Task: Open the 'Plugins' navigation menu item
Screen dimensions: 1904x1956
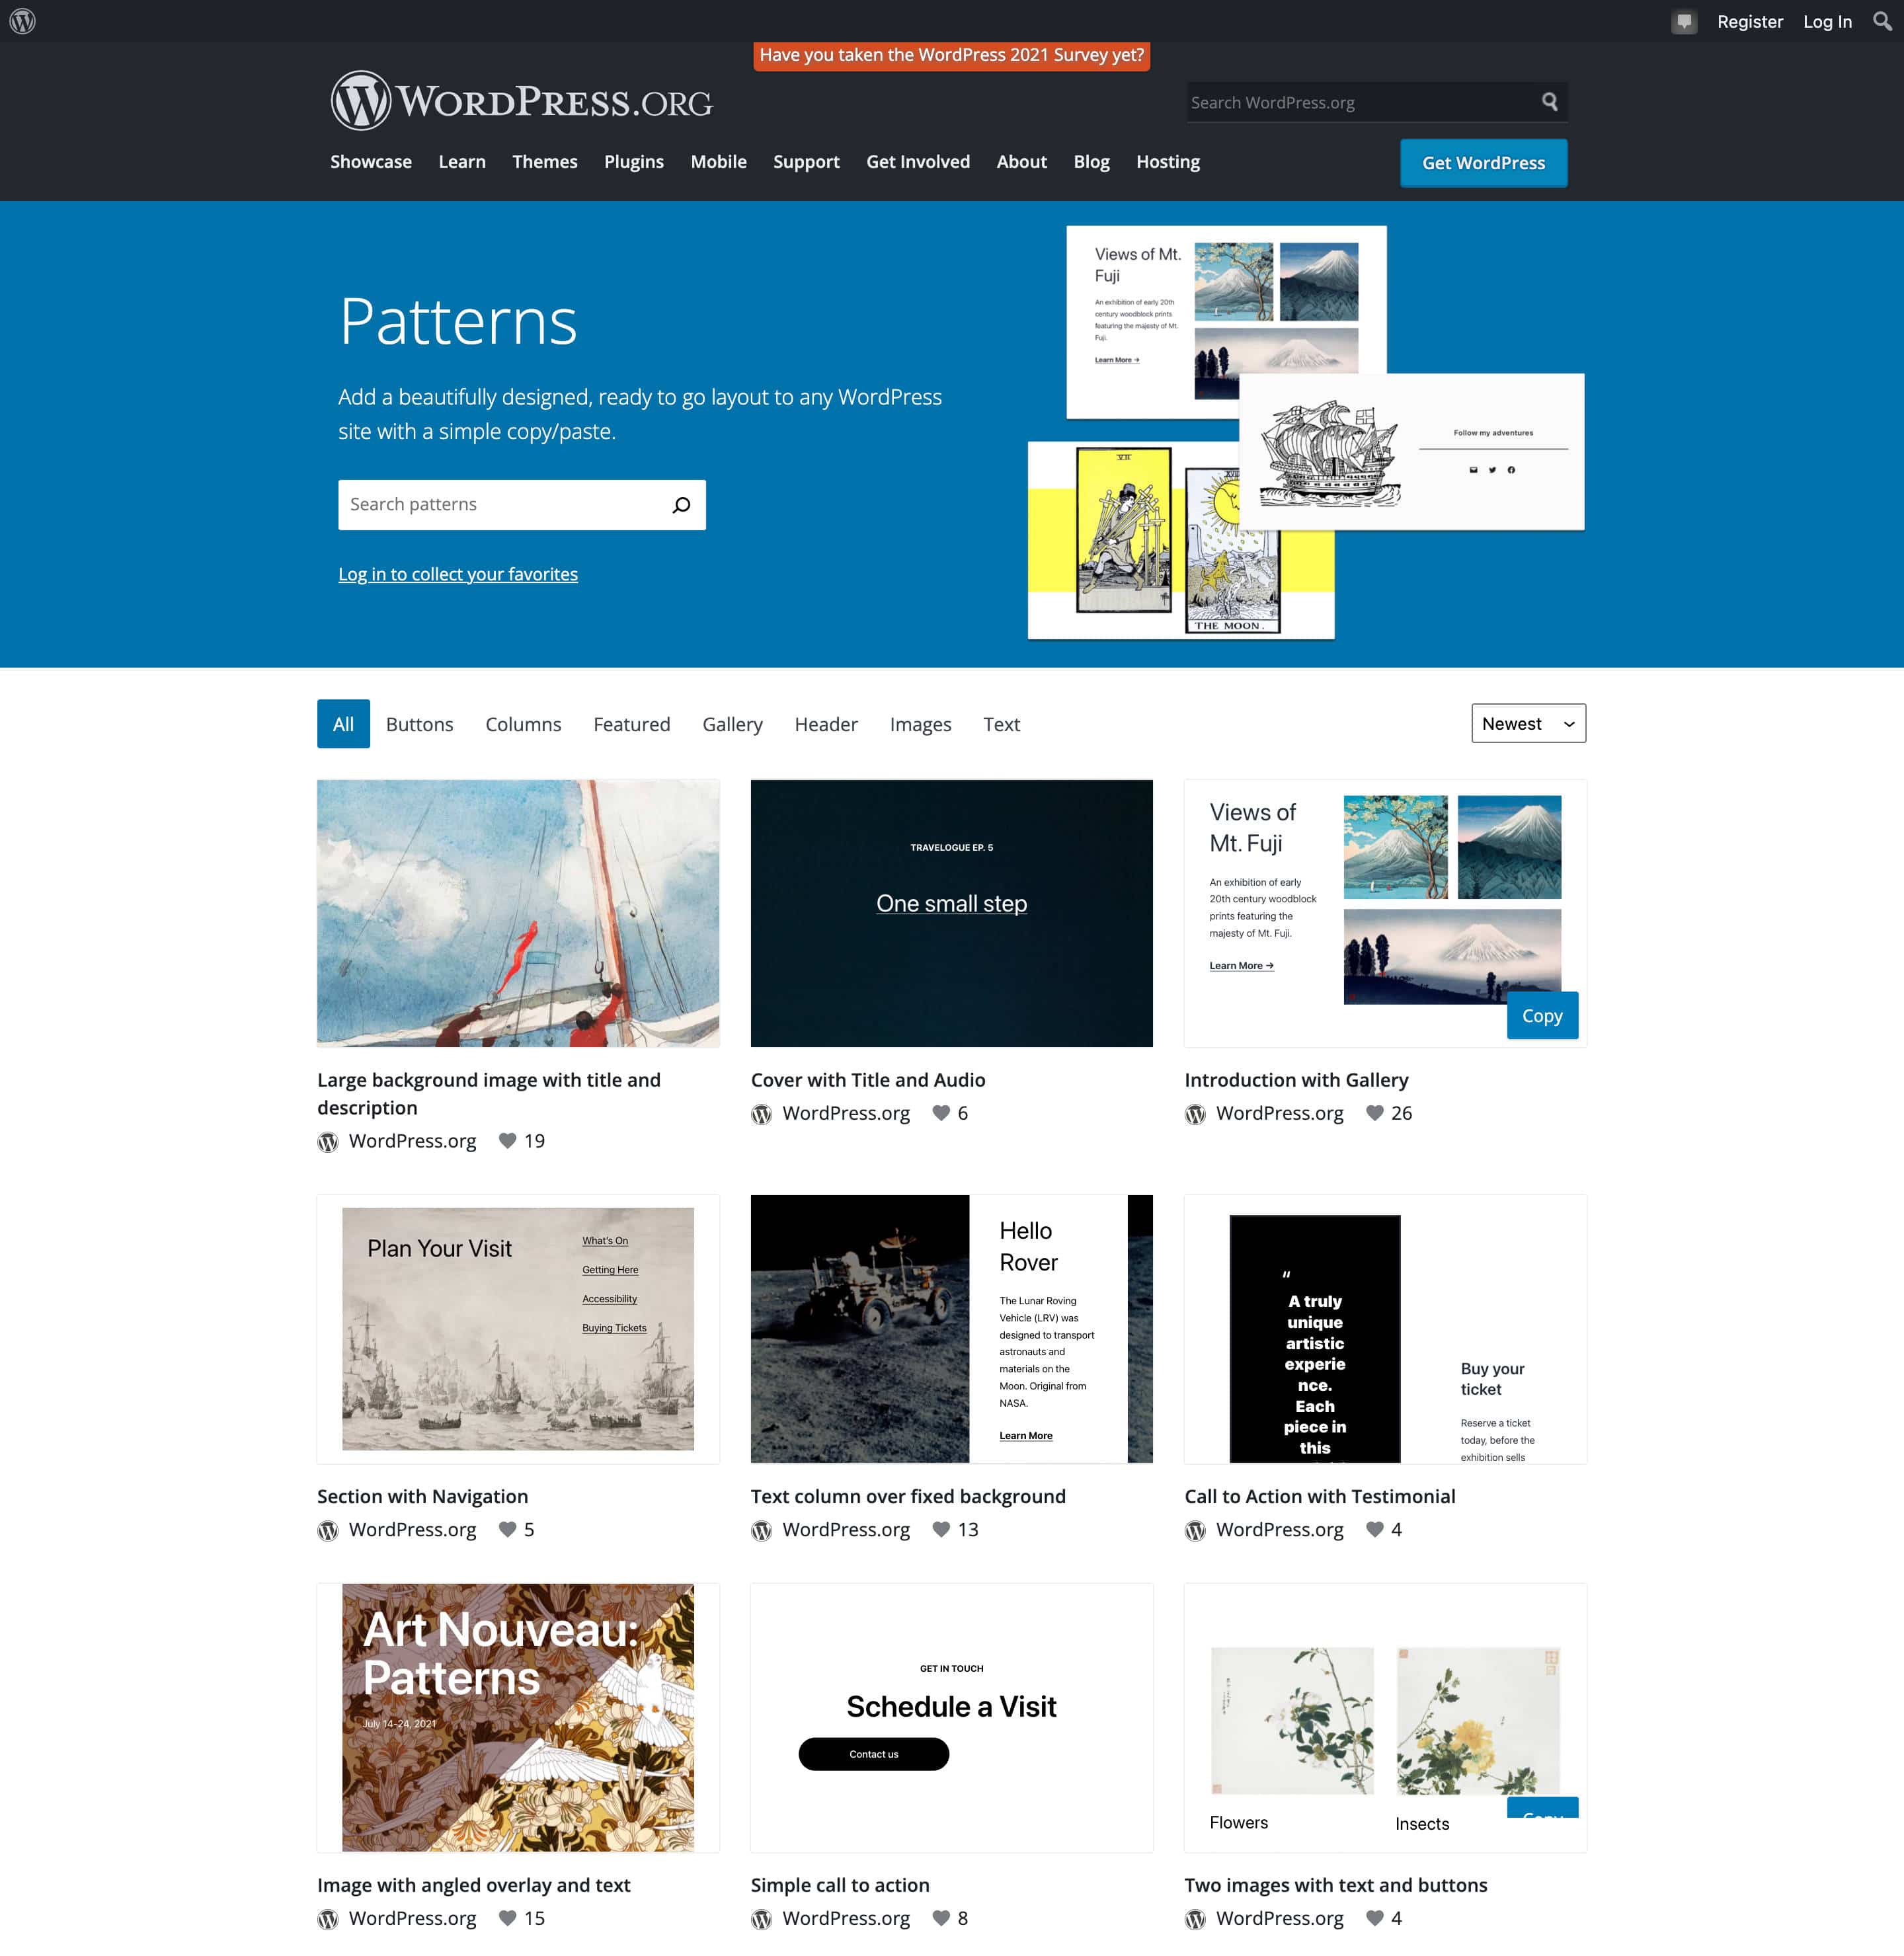Action: tap(632, 161)
